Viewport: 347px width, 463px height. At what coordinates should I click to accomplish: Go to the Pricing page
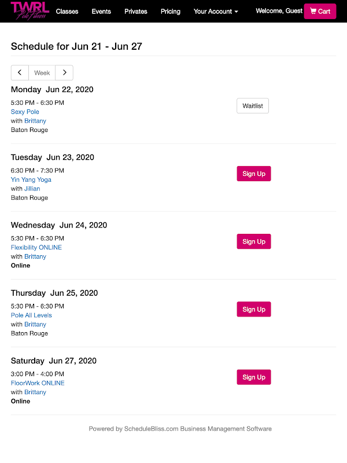click(171, 12)
